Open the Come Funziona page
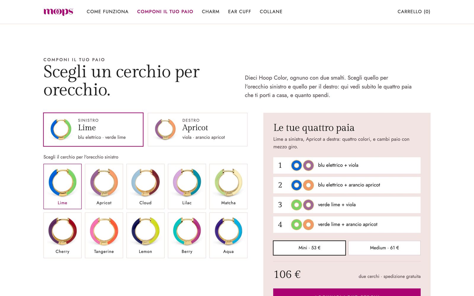Image resolution: width=474 pixels, height=296 pixels. point(108,12)
